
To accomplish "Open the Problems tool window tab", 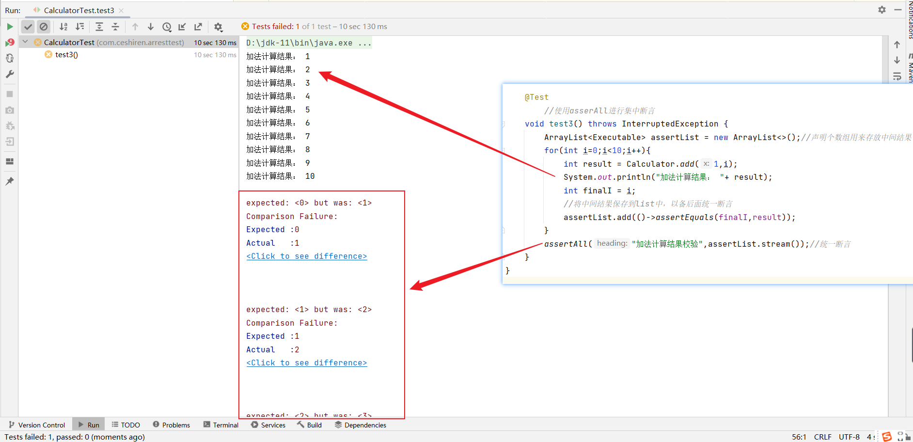I will pyautogui.click(x=172, y=425).
